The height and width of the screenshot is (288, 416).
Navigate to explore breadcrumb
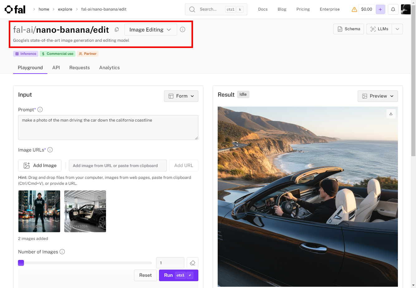click(65, 9)
